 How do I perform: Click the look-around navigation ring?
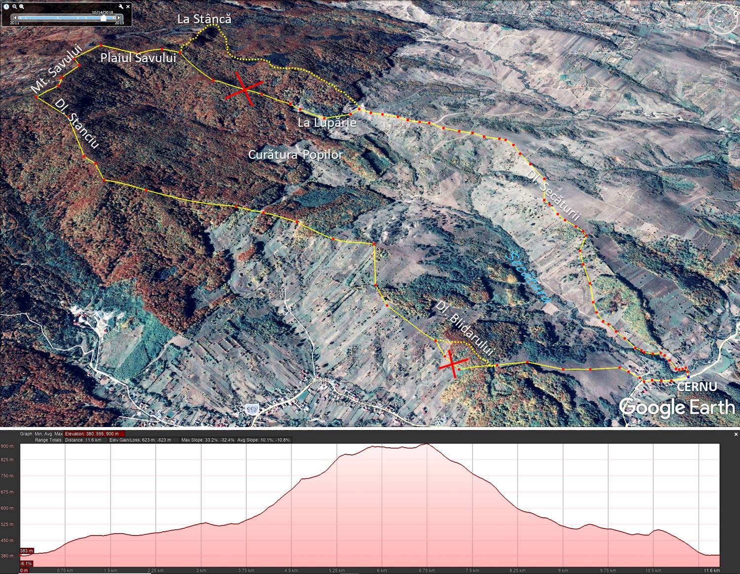point(723,20)
